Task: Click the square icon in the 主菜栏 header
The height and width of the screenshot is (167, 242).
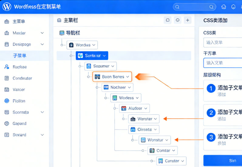Action: click(168, 20)
